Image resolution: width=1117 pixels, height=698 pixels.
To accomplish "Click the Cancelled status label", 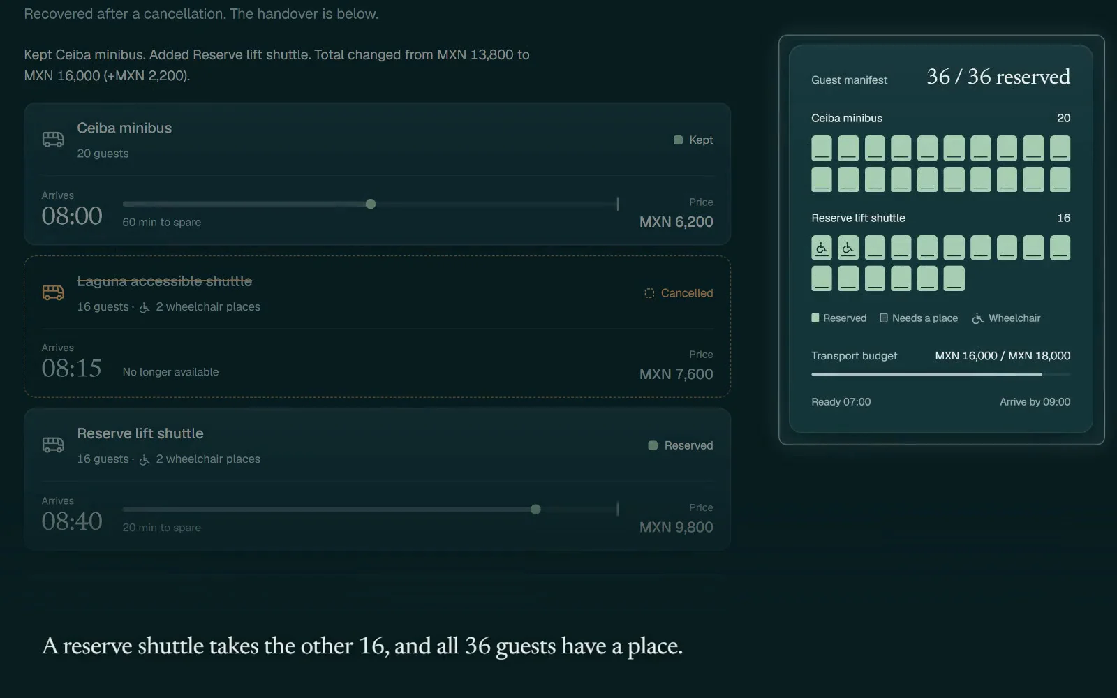I will (687, 293).
